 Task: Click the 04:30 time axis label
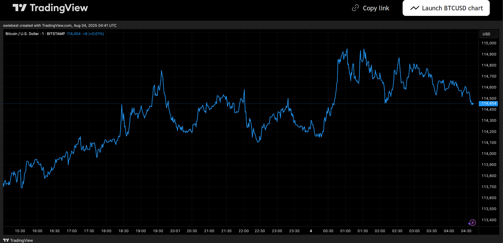(466, 231)
